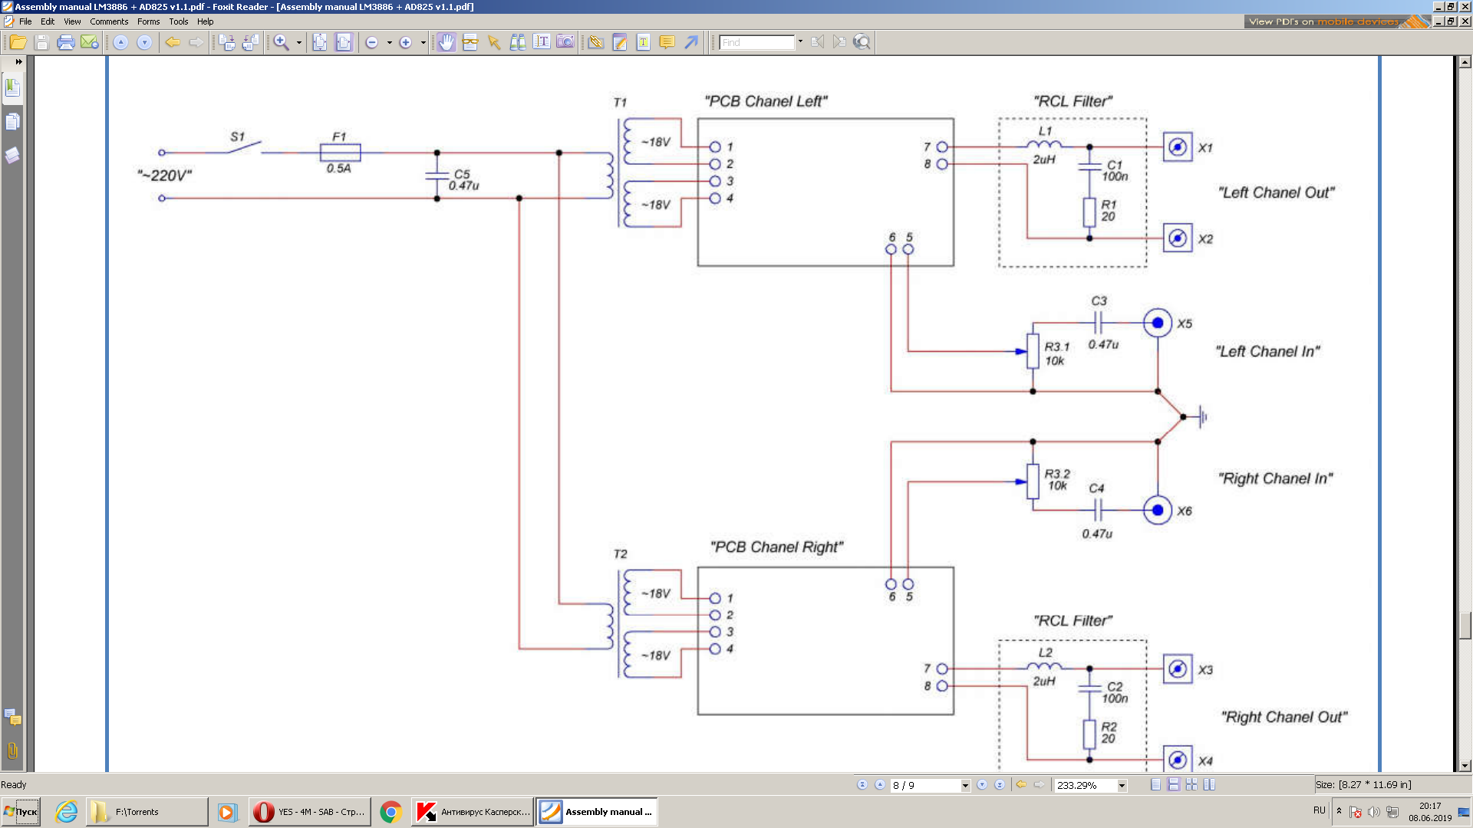
Task: Expand the zoom in dropdown arrow
Action: pos(423,42)
